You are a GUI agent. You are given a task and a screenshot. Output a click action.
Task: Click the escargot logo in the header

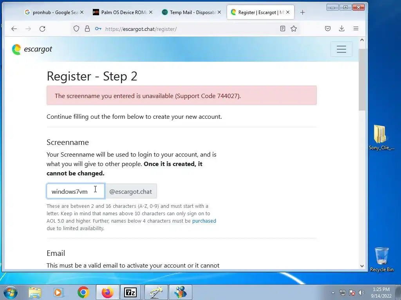coord(32,49)
